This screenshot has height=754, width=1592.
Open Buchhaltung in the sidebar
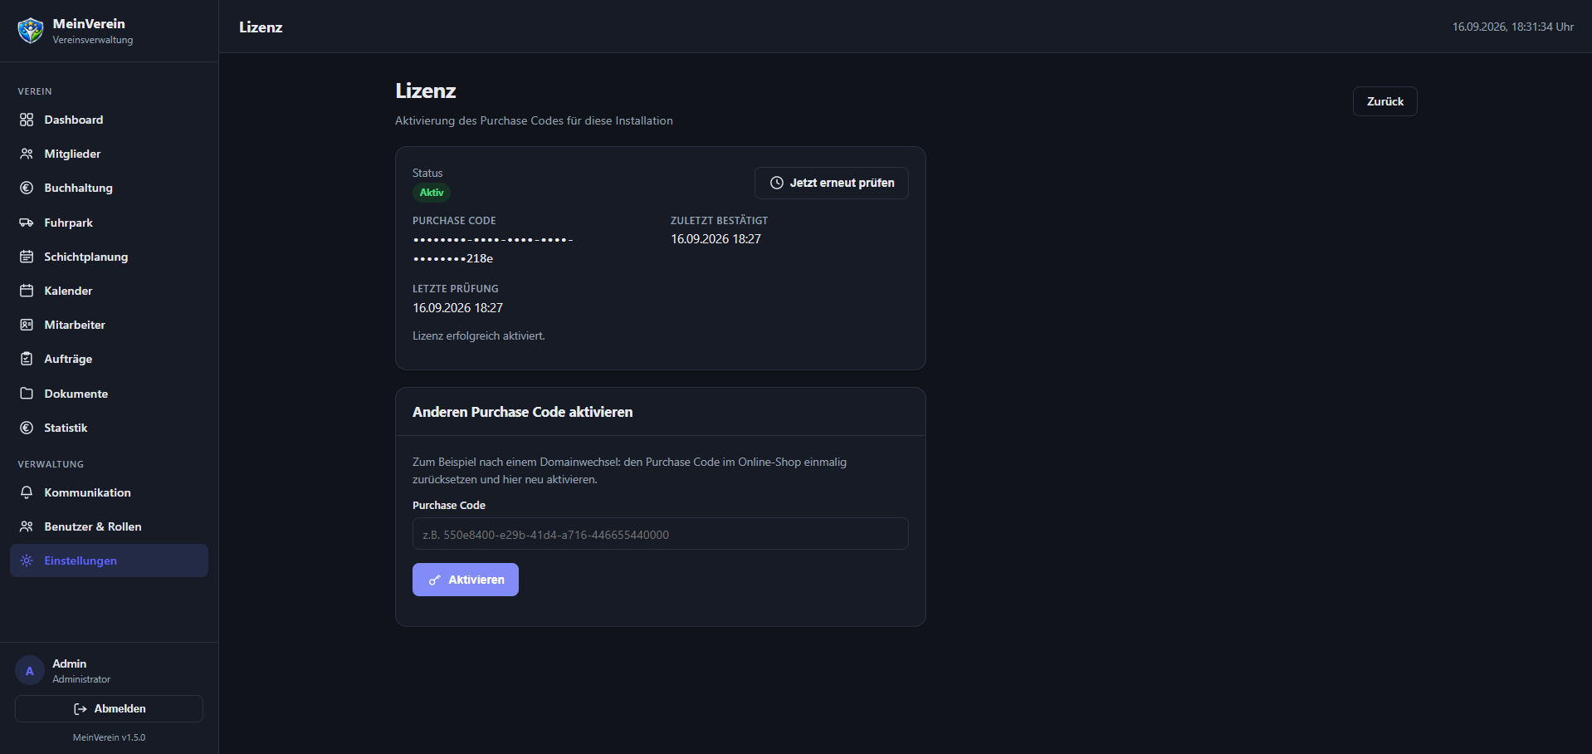tap(109, 188)
